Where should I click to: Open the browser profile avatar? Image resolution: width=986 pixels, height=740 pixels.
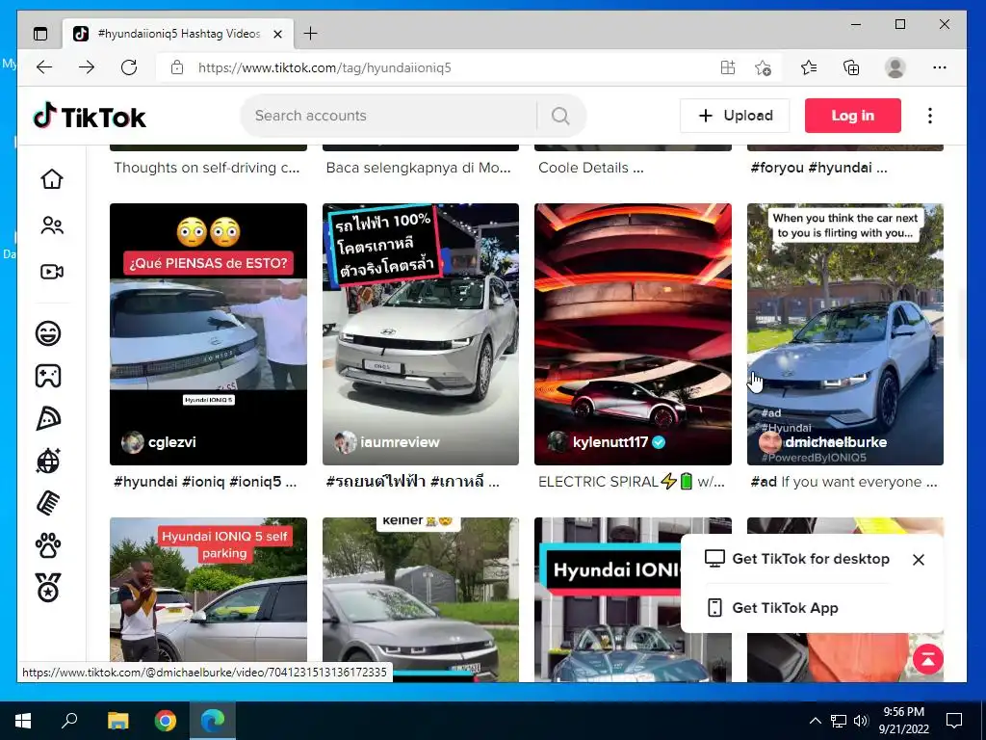pyautogui.click(x=895, y=67)
